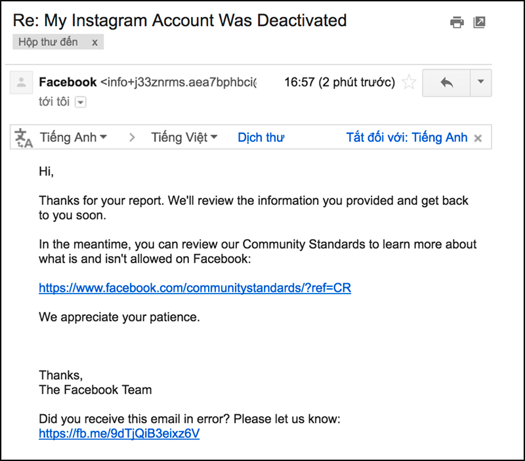Open the Facebook Community Standards link
This screenshot has width=525, height=461.
tap(195, 288)
